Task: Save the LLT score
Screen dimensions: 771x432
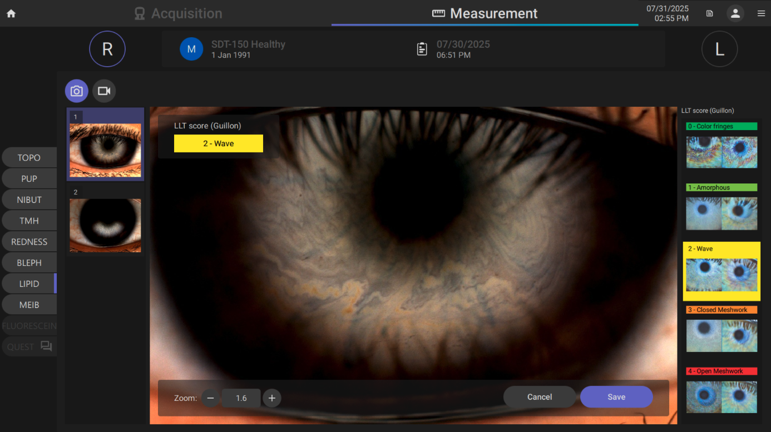Action: point(616,397)
